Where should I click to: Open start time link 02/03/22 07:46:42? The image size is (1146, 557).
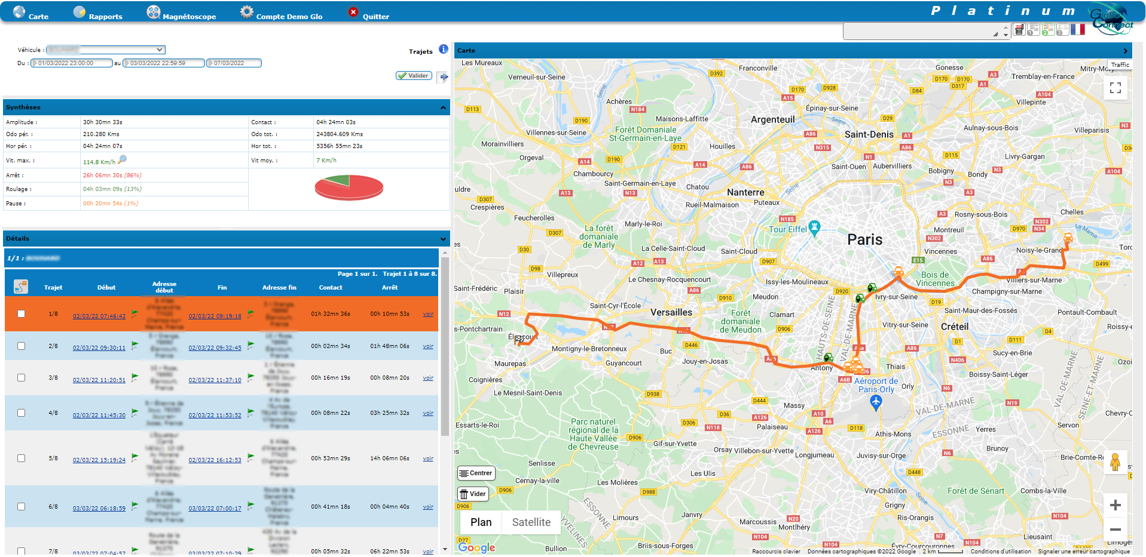pos(99,316)
